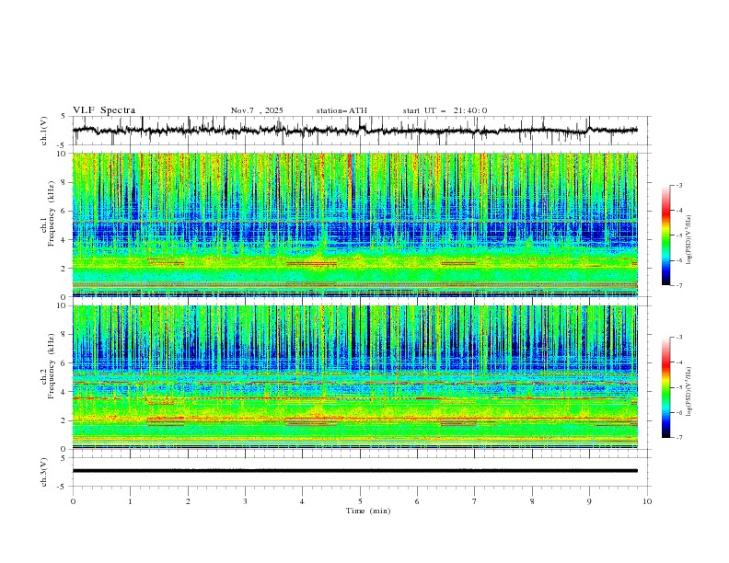Click time axis tick label '1'
This screenshot has height=563, width=729.
point(130,501)
